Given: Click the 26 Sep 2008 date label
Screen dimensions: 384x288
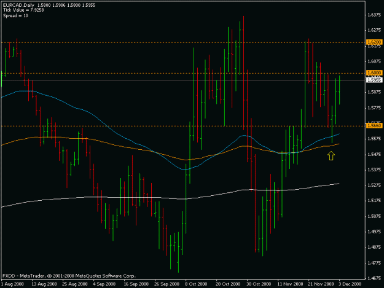Looking at the screenshot, I should coord(167,284).
